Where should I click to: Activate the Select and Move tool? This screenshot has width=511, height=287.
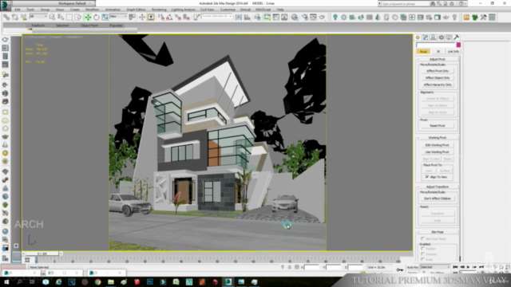[x=88, y=18]
